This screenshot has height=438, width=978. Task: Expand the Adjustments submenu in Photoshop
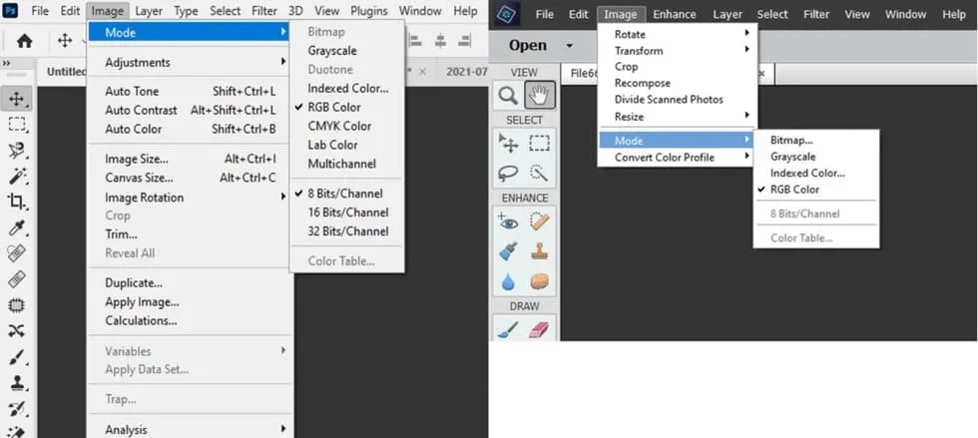pyautogui.click(x=190, y=63)
